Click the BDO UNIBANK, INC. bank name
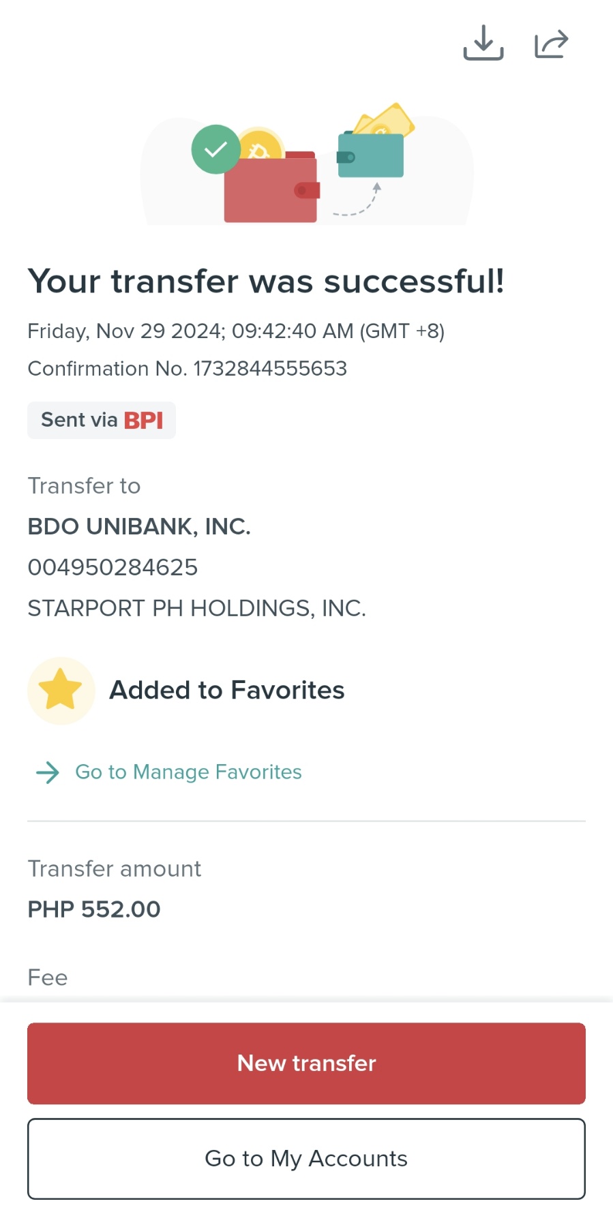 pos(139,526)
